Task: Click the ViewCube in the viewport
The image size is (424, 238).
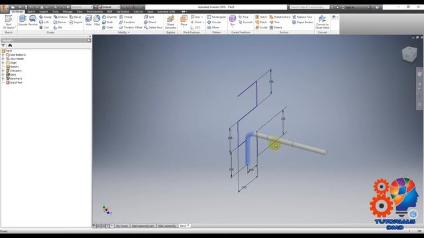Action: 409,54
